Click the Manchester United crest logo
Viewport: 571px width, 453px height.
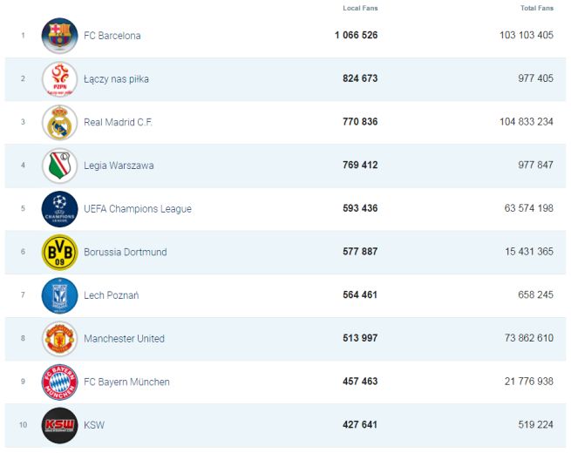(x=59, y=339)
